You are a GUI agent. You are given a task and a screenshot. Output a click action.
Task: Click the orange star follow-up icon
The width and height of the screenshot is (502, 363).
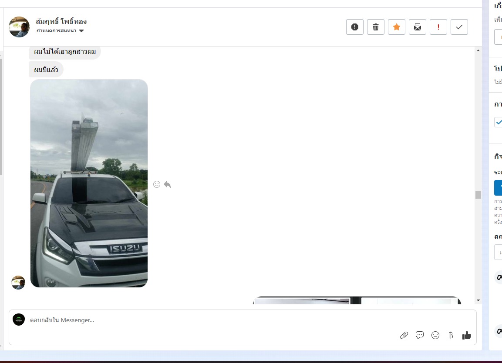click(397, 27)
